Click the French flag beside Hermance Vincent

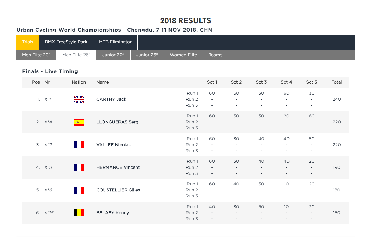pyautogui.click(x=79, y=167)
